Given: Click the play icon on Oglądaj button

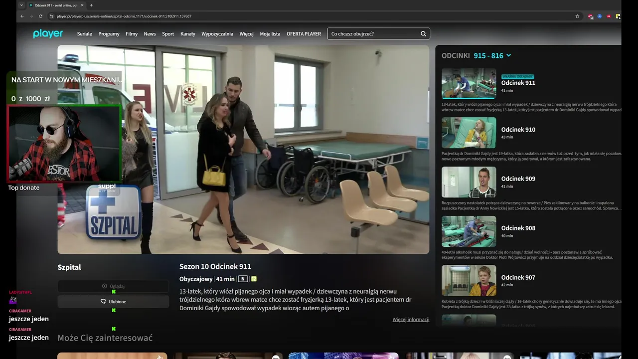Looking at the screenshot, I should [x=105, y=286].
